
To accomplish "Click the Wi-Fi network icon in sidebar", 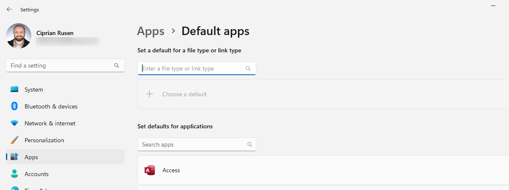I will tap(14, 123).
